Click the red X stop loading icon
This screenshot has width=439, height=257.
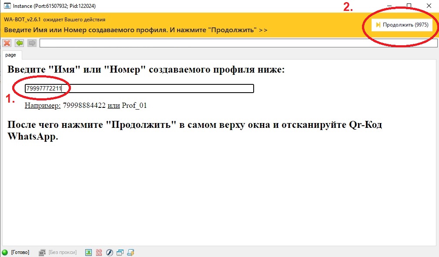tap(7, 43)
